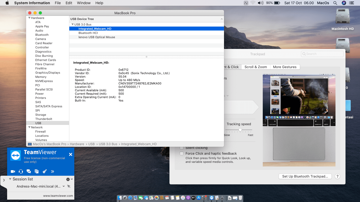
Task: Click the Activity Monitor menu bar icon
Action: [x=246, y=3]
